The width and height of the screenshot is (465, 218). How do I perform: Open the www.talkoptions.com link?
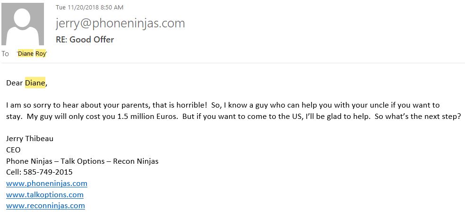click(x=45, y=194)
